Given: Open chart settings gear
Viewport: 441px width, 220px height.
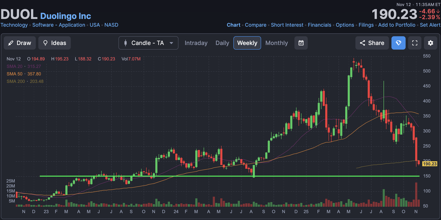Looking at the screenshot, I should [431, 43].
